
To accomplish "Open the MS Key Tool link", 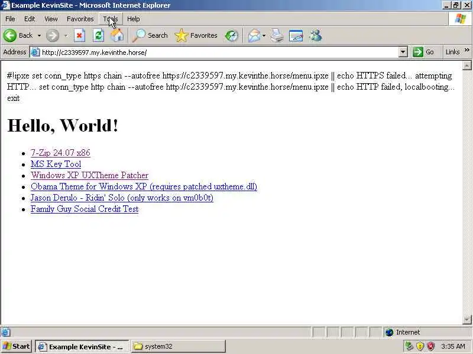I will click(x=56, y=164).
